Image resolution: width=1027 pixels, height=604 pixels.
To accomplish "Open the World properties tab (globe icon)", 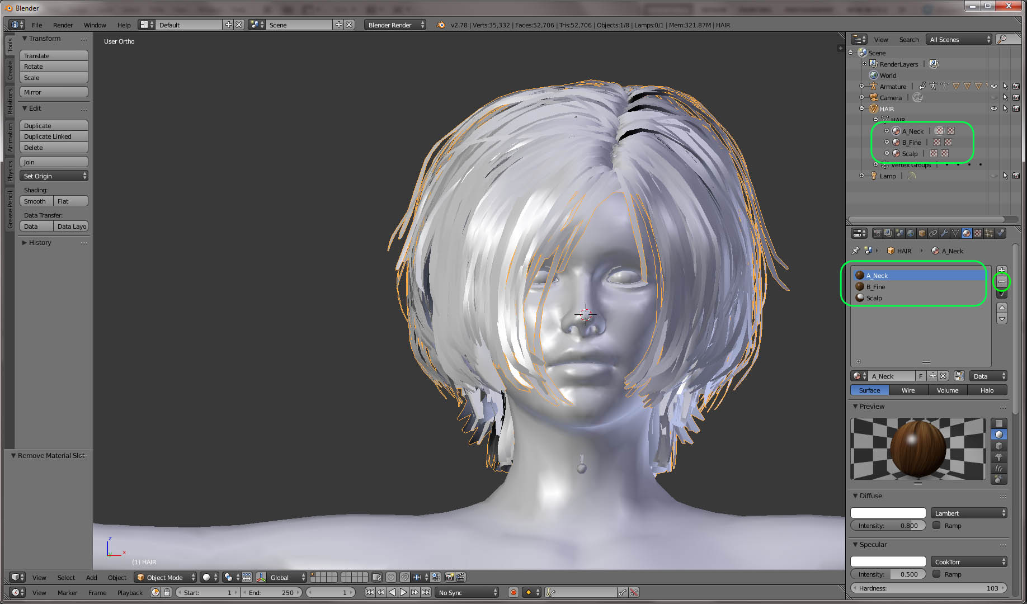I will (x=911, y=233).
